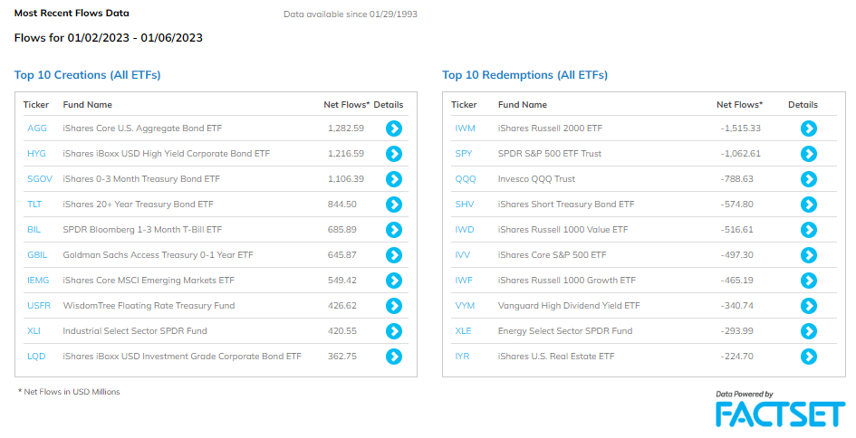Select the iShares Russell 2000 ETF name
This screenshot has width=856, height=438.
tap(551, 129)
